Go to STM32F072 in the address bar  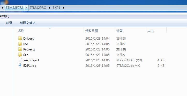(14, 8)
